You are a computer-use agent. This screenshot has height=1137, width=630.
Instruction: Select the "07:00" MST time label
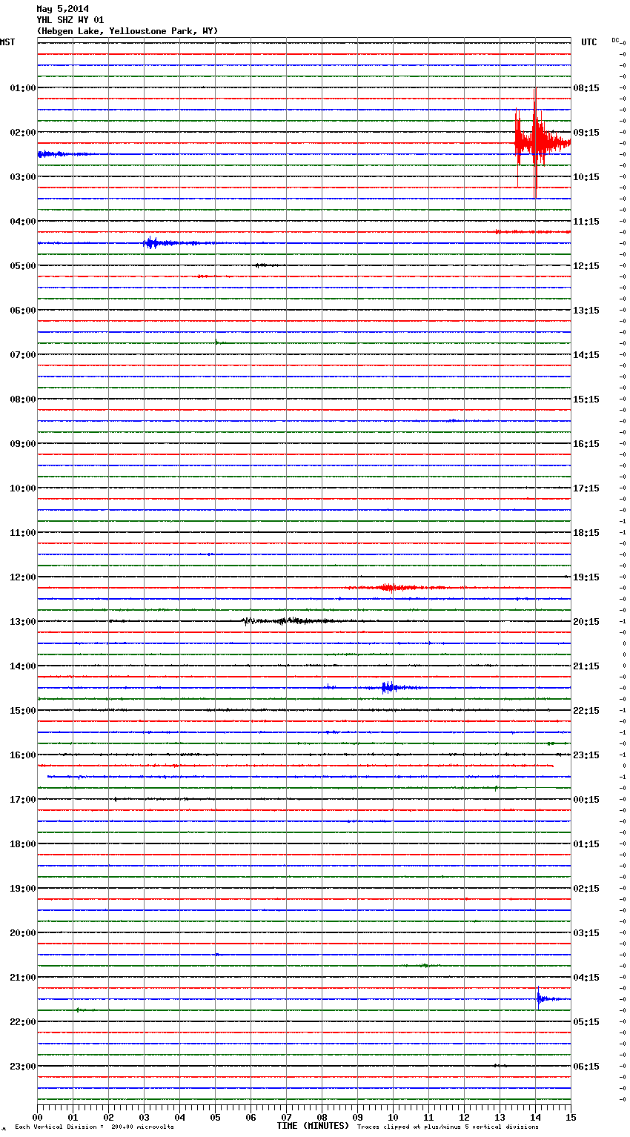(x=23, y=355)
